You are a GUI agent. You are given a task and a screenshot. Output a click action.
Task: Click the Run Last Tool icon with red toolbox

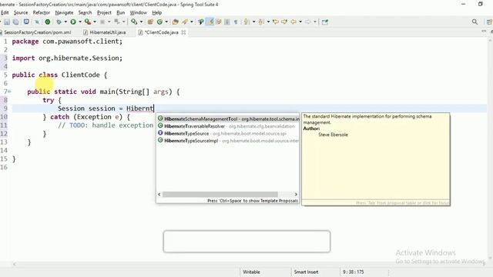coord(87,22)
